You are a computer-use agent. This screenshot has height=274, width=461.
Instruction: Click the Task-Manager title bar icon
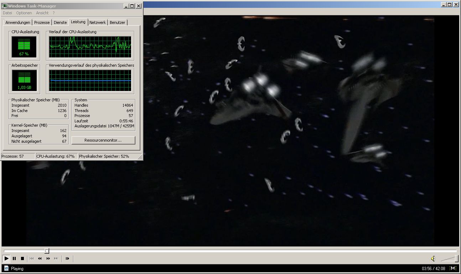(5, 6)
